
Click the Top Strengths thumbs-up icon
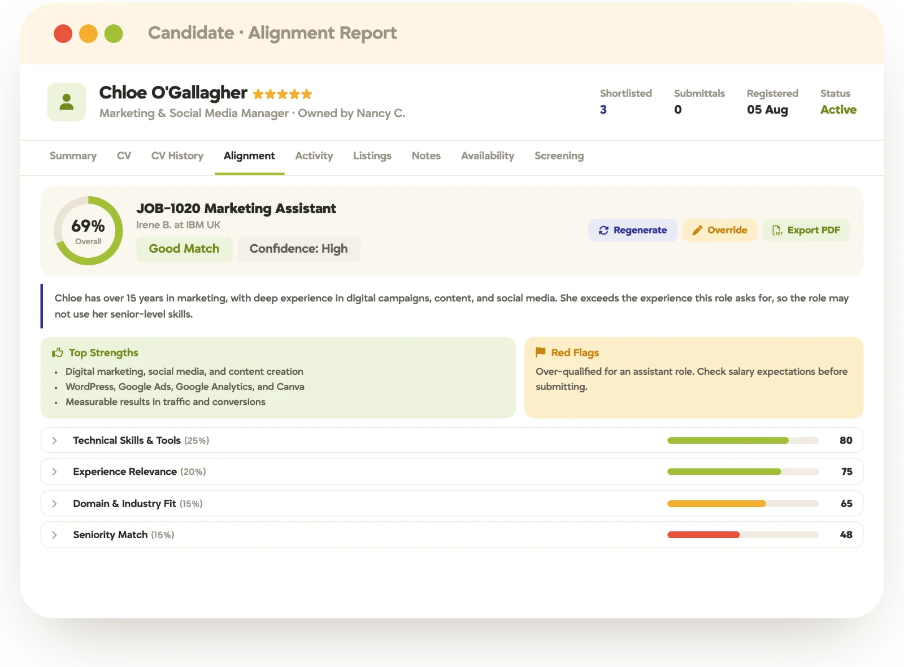[58, 353]
